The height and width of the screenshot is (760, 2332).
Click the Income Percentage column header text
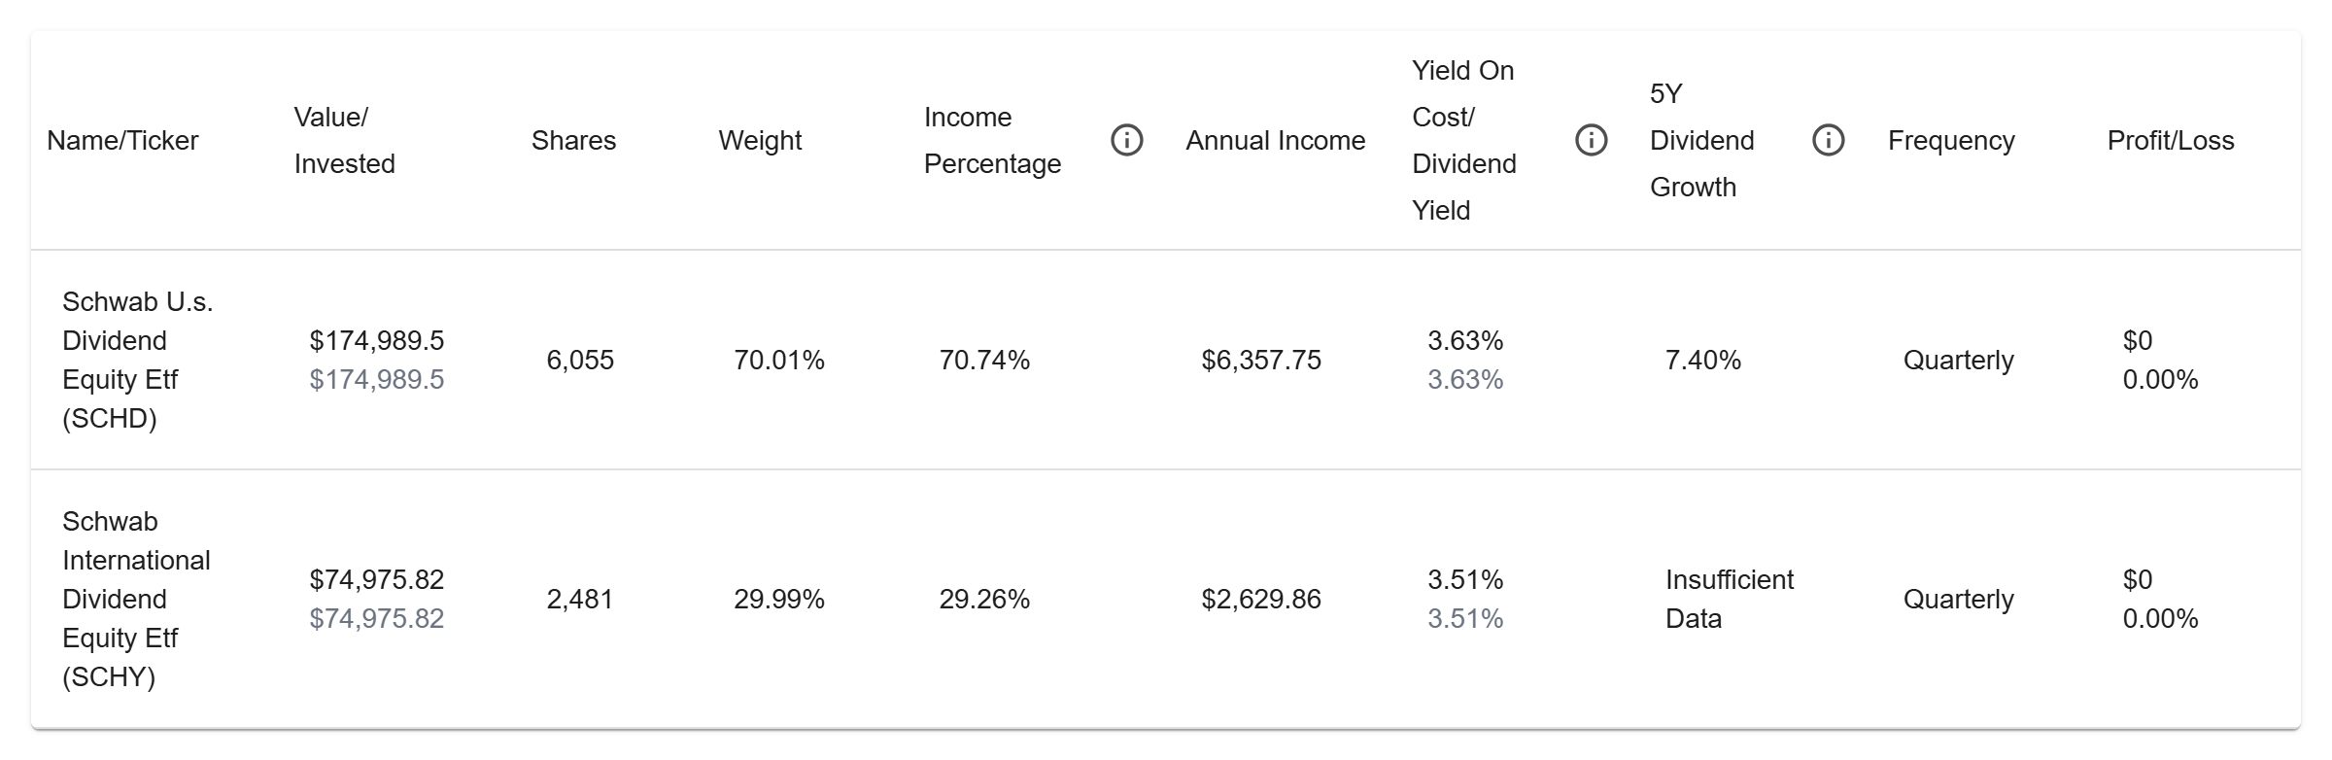coord(992,141)
